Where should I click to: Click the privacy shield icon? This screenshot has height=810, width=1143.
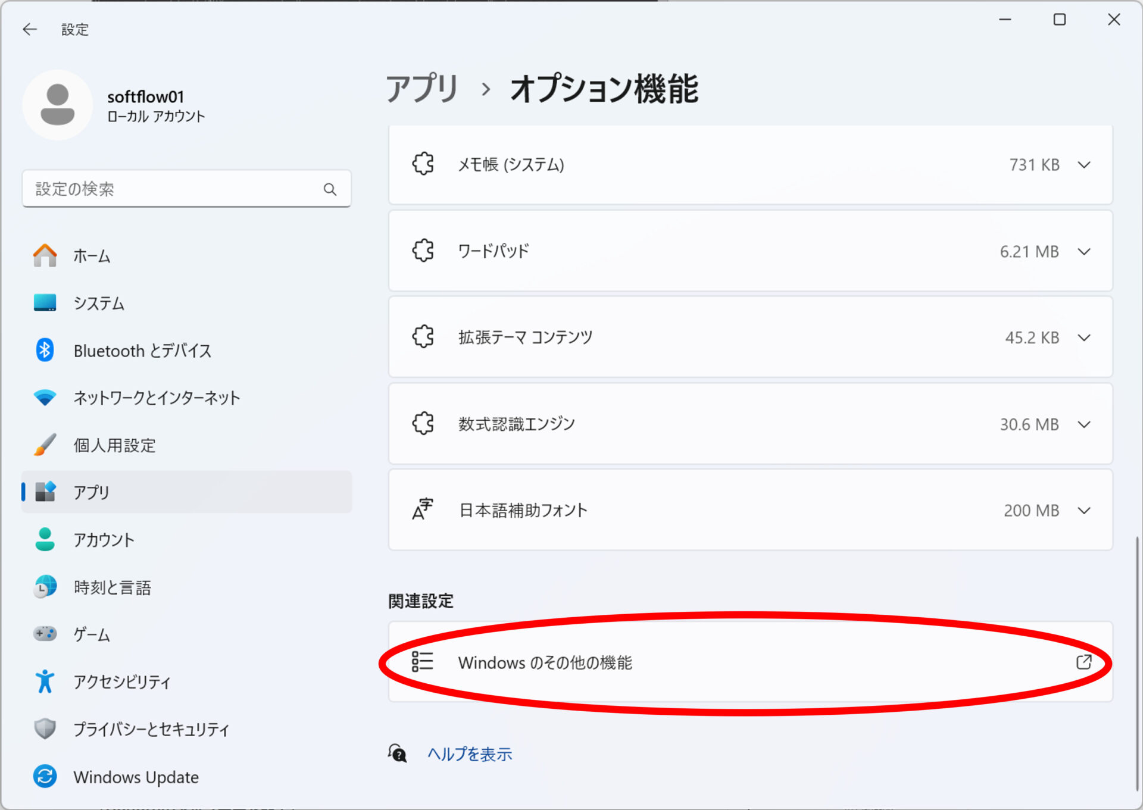pos(45,728)
